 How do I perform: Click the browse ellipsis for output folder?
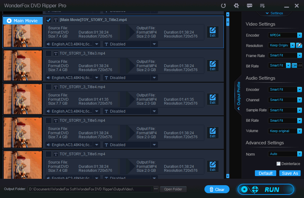(156, 189)
